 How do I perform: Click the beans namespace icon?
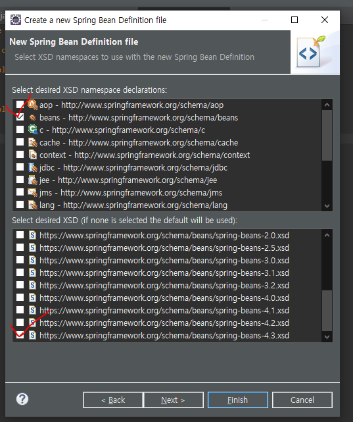(x=32, y=118)
